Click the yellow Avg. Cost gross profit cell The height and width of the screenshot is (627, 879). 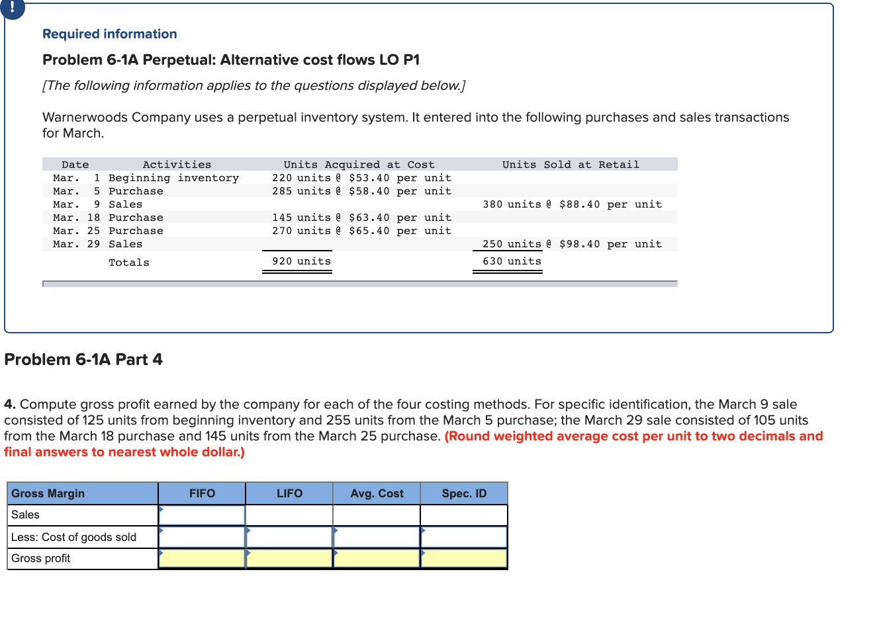click(376, 558)
